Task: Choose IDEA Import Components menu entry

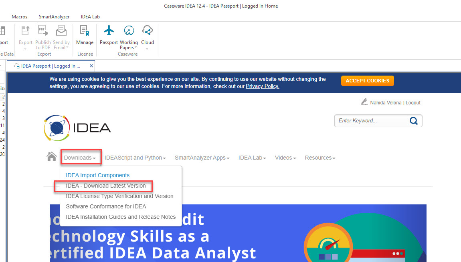Action: pyautogui.click(x=98, y=175)
